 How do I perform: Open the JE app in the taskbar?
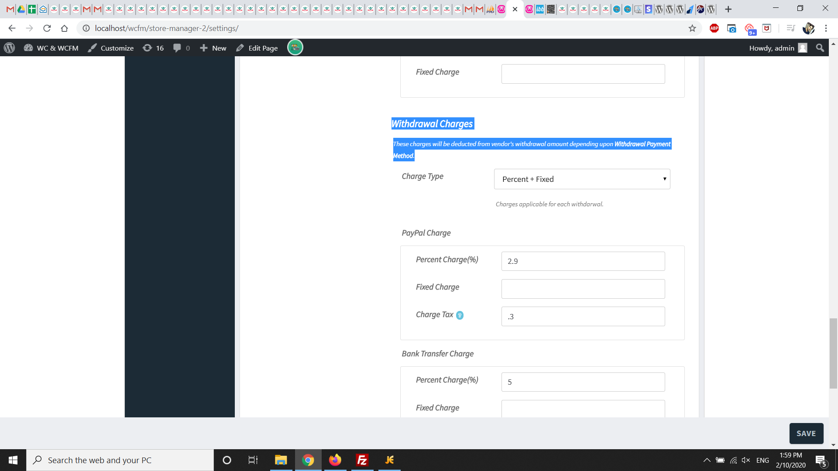click(389, 460)
